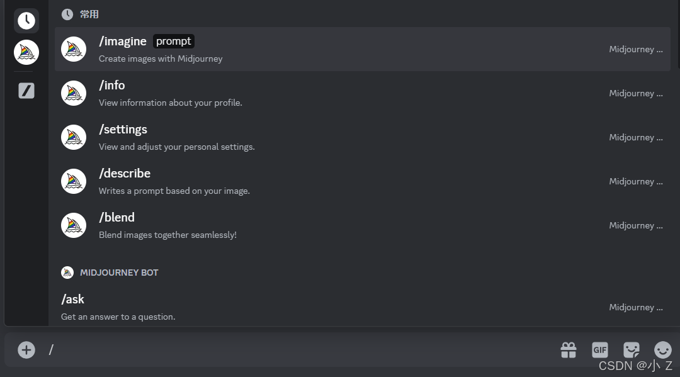This screenshot has width=680, height=377.
Task: Pick the /ask command
Action: [73, 300]
